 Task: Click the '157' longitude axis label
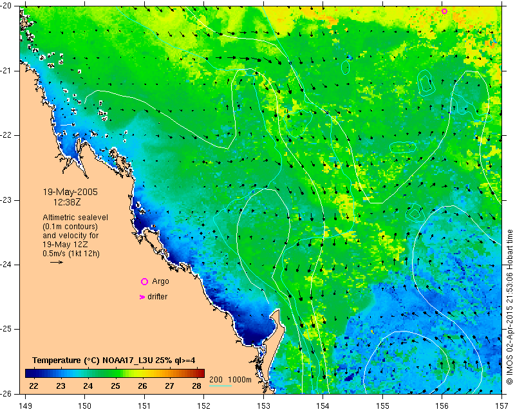coord(501,406)
